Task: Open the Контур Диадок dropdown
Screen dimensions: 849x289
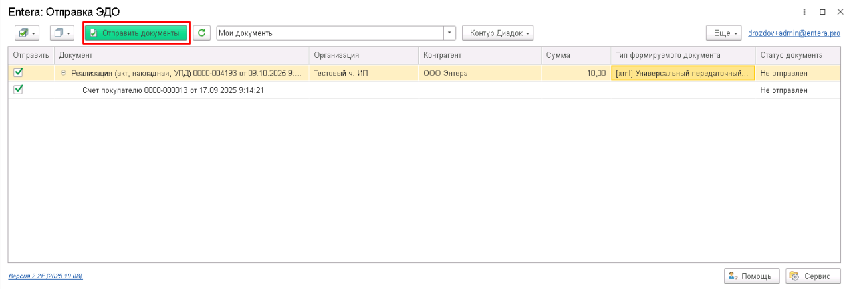Action: pos(497,33)
